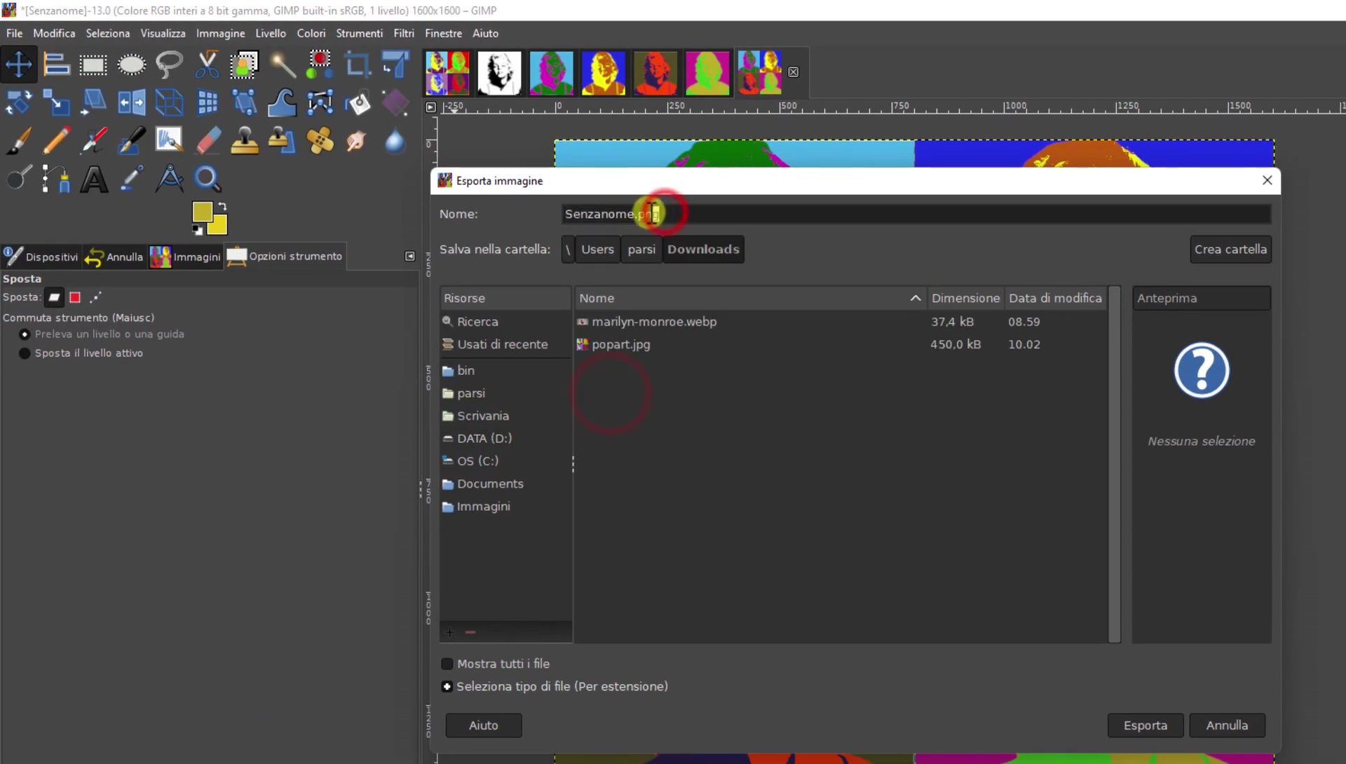Screen dimensions: 1346x764
Task: Switch to black-and-white portrait image tab
Action: coord(500,72)
